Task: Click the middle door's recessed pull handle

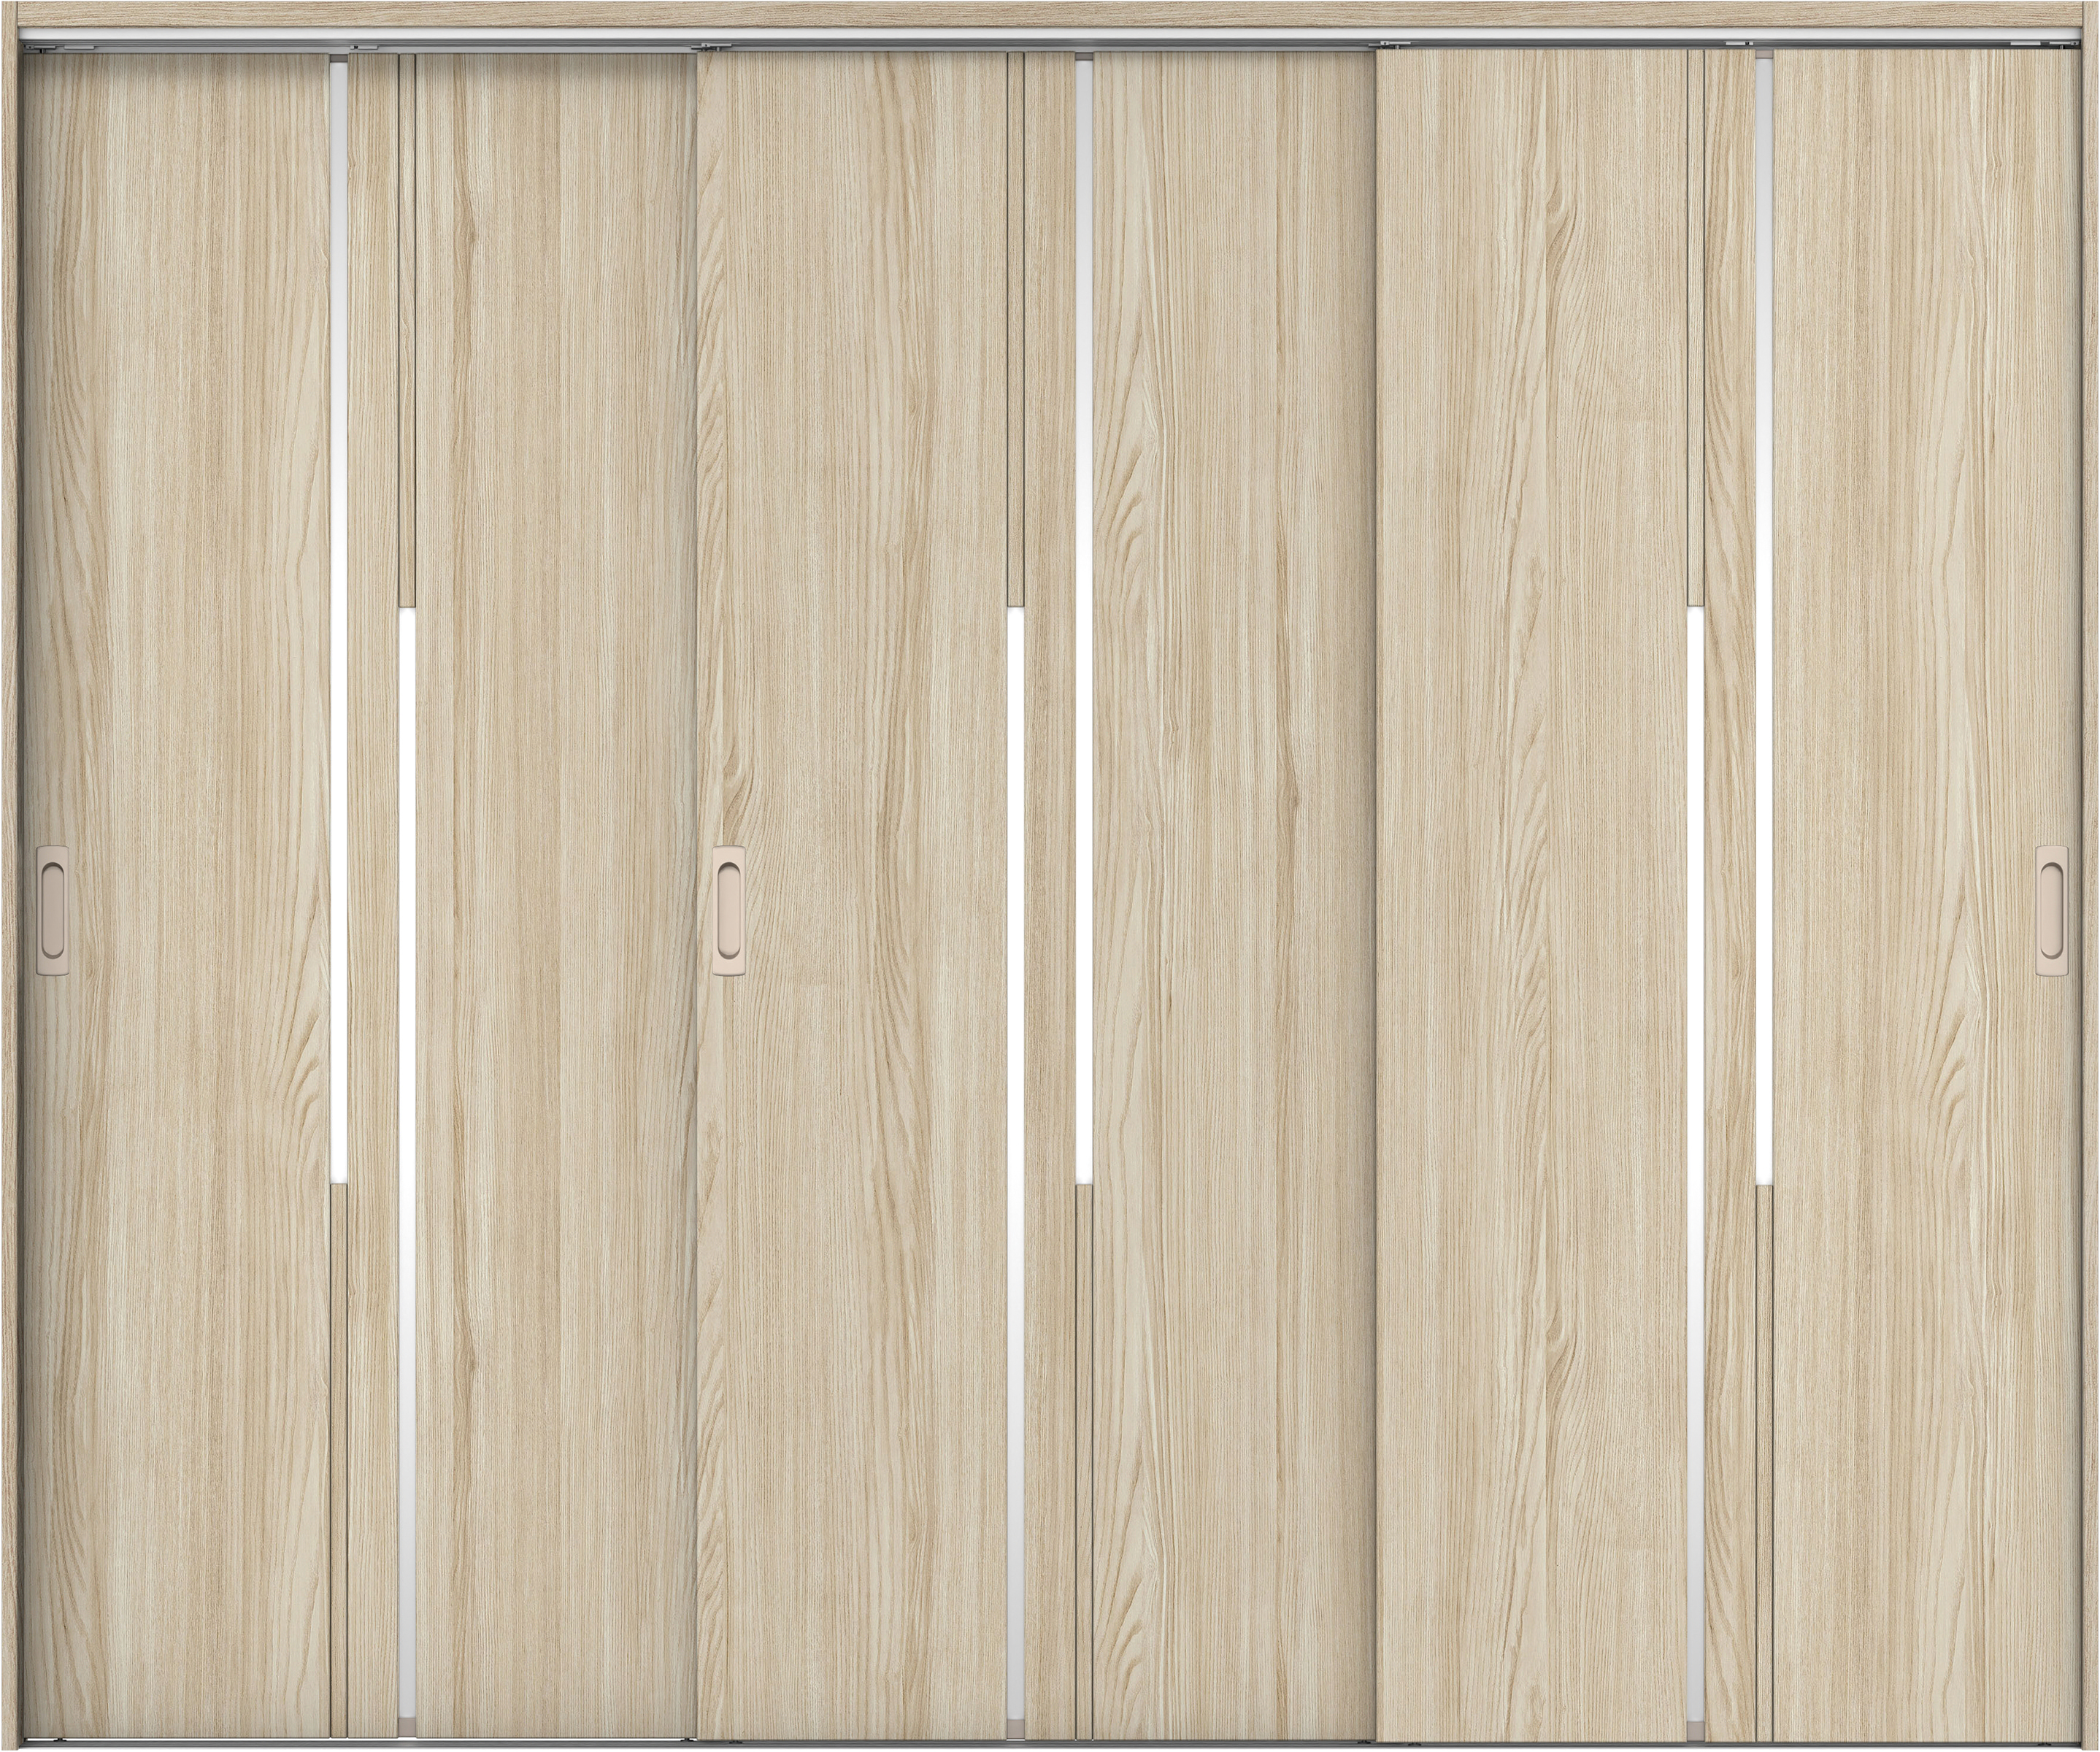Action: click(729, 910)
